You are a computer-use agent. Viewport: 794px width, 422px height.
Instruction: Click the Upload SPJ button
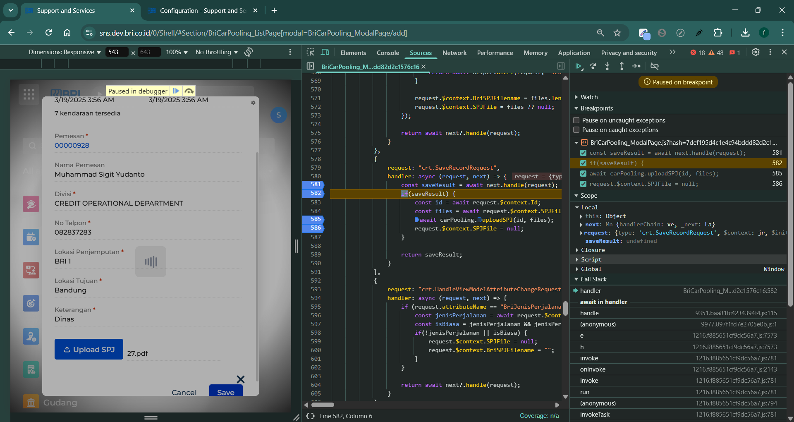pyautogui.click(x=89, y=349)
